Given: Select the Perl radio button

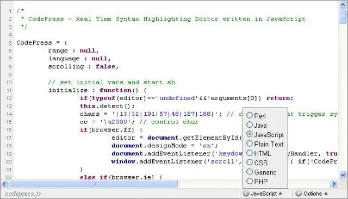Looking at the screenshot, I should point(250,115).
